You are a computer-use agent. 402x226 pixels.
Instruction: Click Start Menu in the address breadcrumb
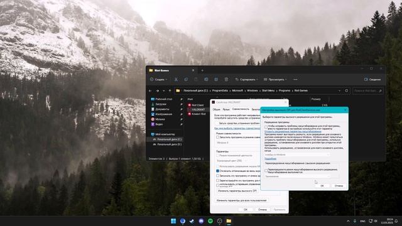tap(268, 90)
